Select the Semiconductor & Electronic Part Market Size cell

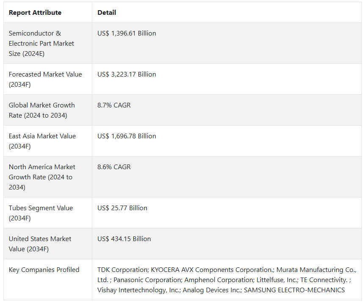click(x=41, y=44)
